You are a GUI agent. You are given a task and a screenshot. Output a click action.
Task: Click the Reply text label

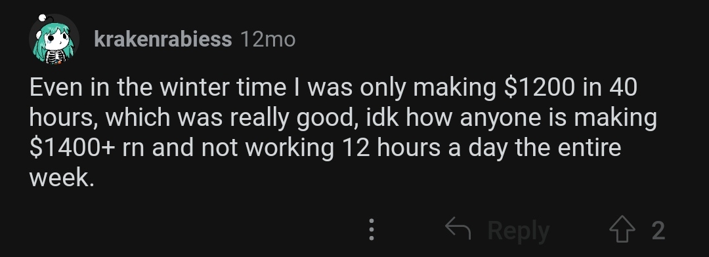519,231
